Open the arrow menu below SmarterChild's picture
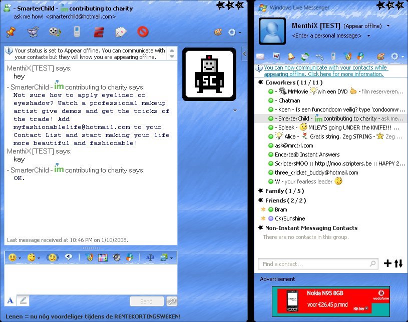The image size is (408, 322). (235, 110)
